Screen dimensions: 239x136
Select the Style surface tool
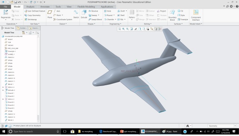(x=181, y=15)
